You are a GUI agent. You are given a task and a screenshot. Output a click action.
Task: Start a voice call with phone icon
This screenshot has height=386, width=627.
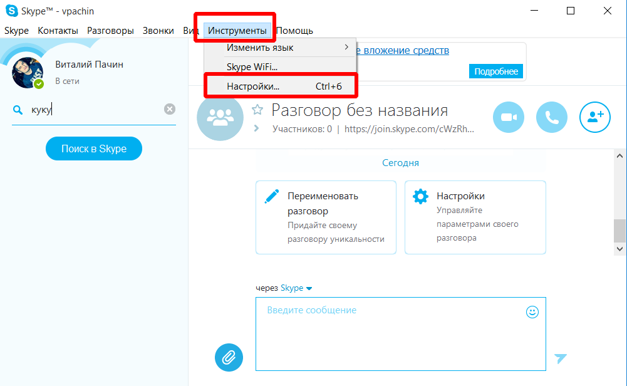(x=552, y=117)
